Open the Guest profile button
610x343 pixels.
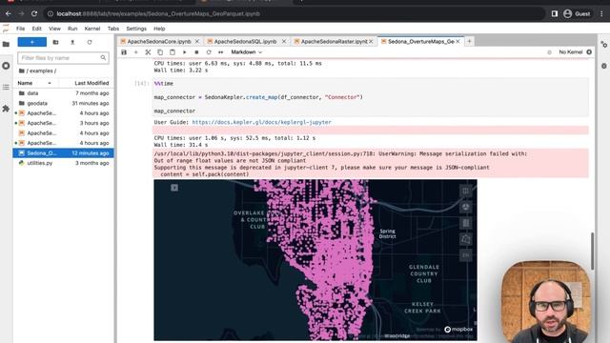point(578,13)
